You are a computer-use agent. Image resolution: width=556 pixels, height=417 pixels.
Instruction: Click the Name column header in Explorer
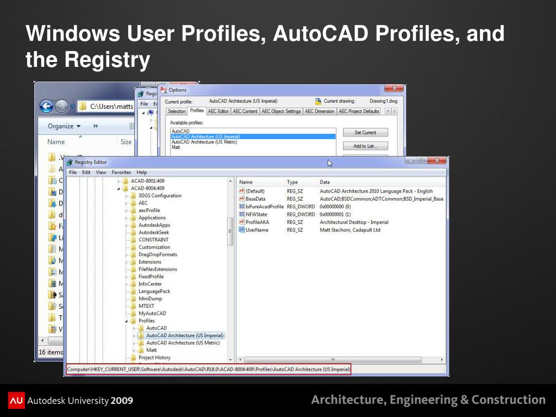click(x=56, y=142)
